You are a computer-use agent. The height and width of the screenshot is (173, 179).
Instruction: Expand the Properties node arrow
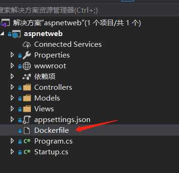[12, 55]
